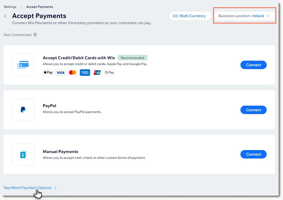Go back using the arrow beside Accept Payments
The image size is (283, 200).
click(x=5, y=16)
